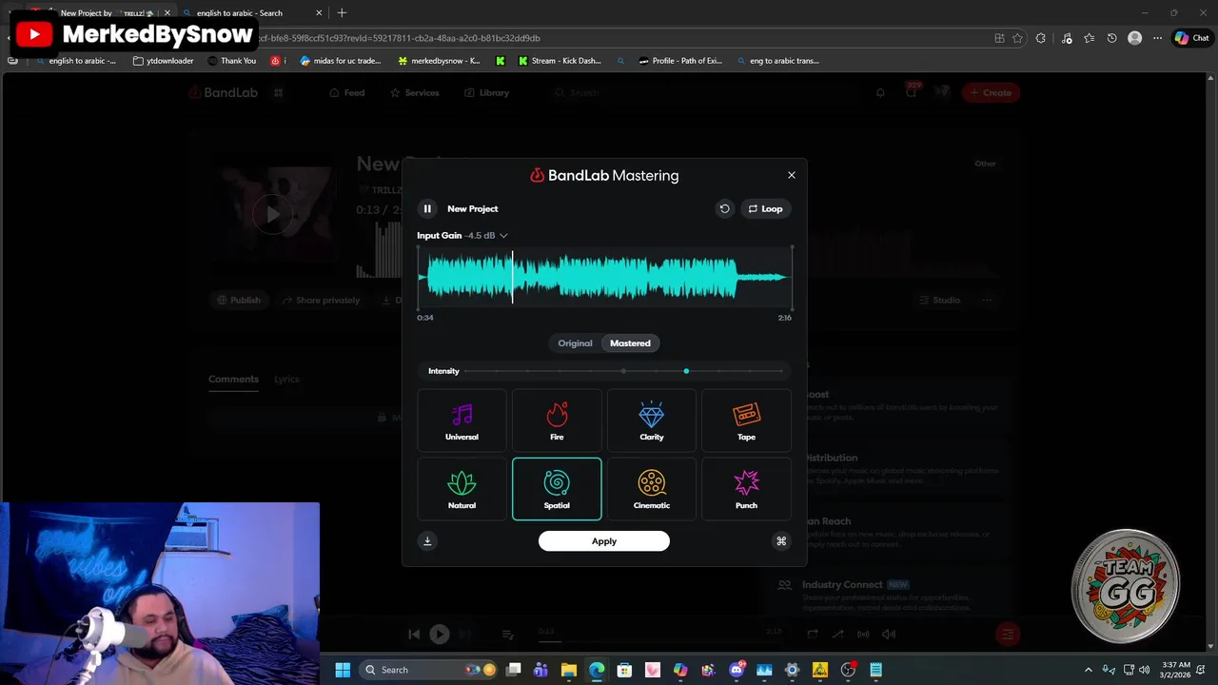Open the apps grid icon next to BandLab logo
Screen dimensions: 1218x685
(x=279, y=92)
